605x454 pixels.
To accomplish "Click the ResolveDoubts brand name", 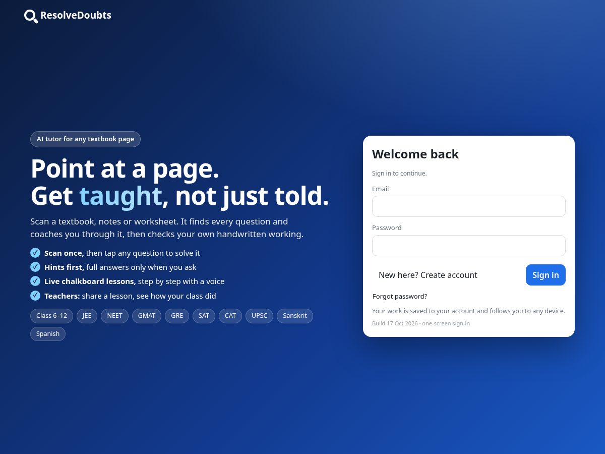I will coord(76,15).
